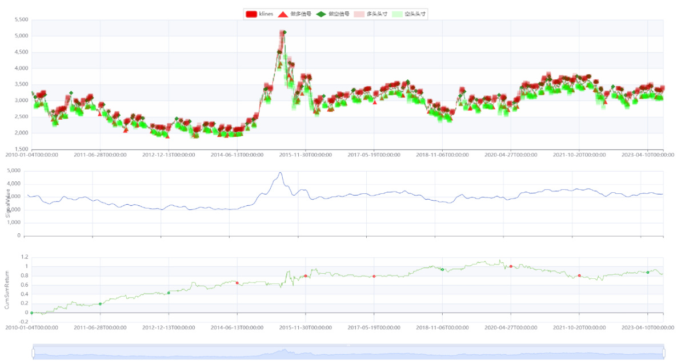Click the left handle of the zoom slider
677x361 pixels.
click(x=33, y=354)
